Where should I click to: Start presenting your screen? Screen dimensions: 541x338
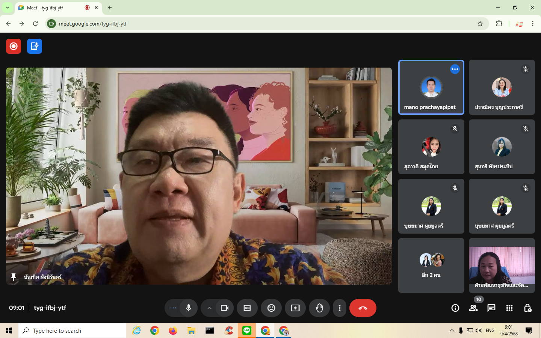click(x=295, y=308)
